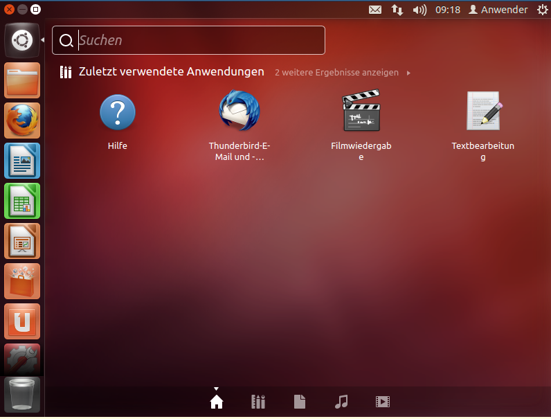The height and width of the screenshot is (419, 551).
Task: Open Ubuntu One launcher icon
Action: coord(21,321)
